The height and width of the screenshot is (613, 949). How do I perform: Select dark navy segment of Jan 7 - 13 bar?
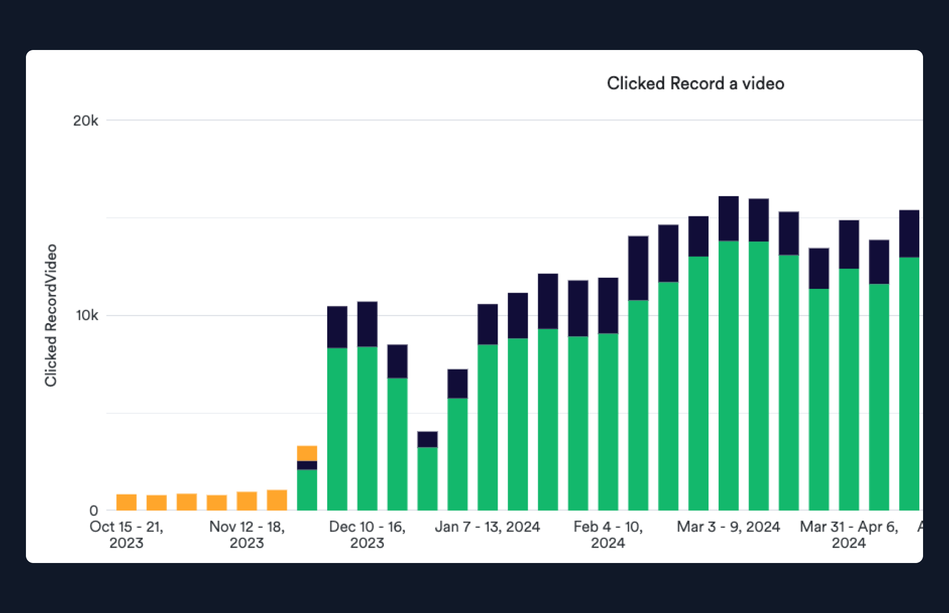[488, 324]
